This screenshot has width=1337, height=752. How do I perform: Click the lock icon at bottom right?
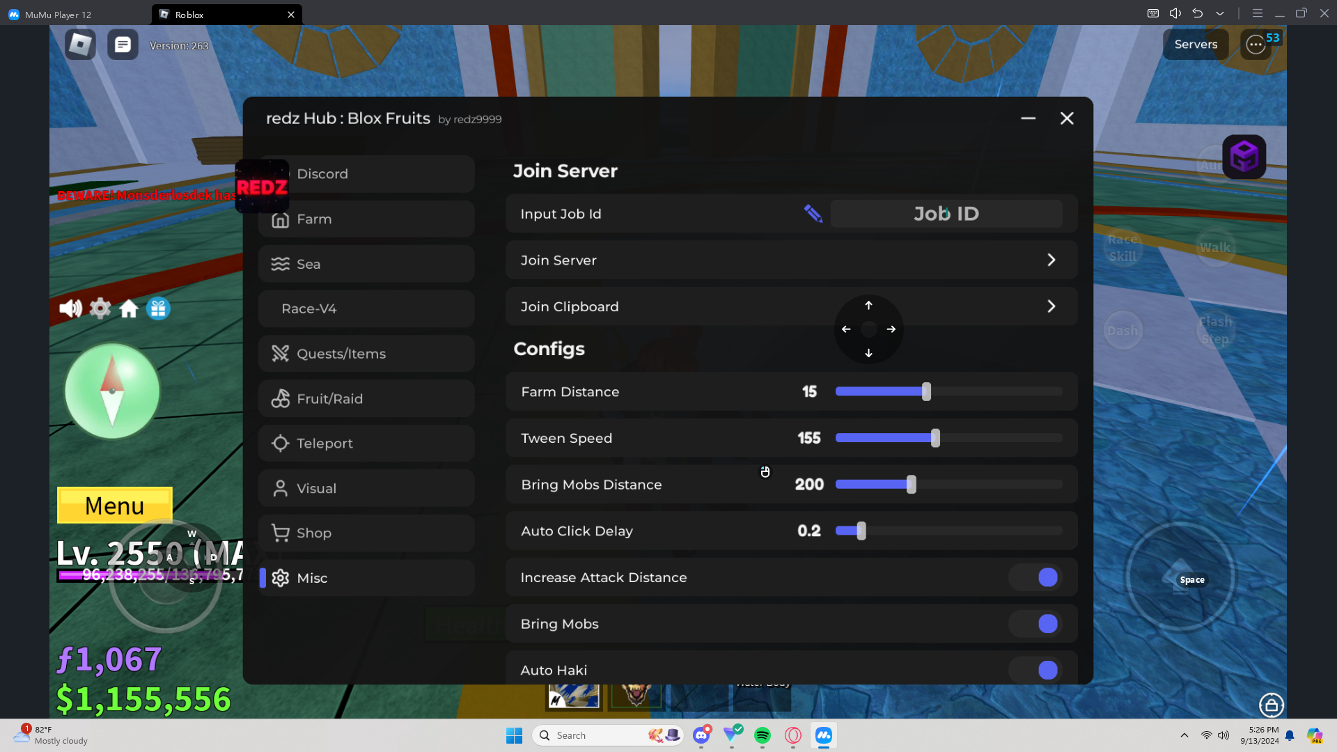point(1272,705)
